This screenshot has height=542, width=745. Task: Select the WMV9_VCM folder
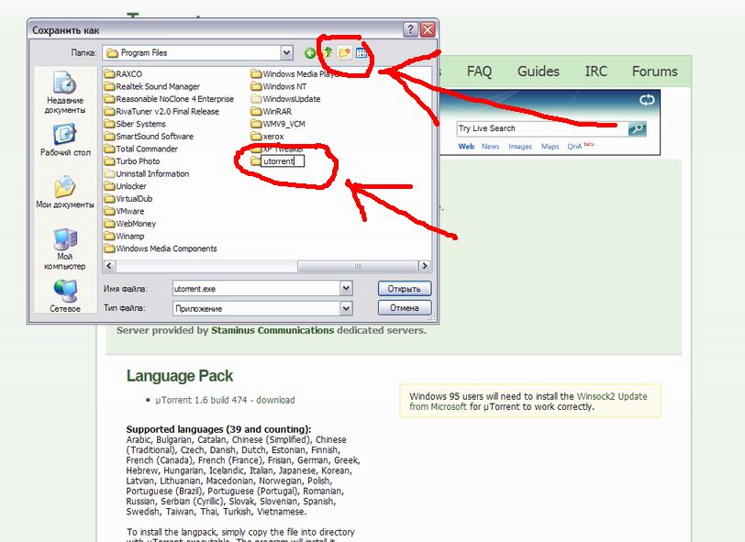coord(278,124)
